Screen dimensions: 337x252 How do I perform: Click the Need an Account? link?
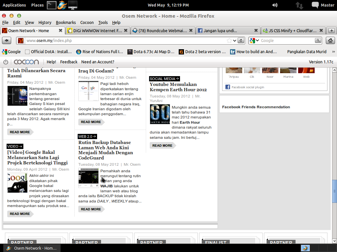click(x=97, y=62)
